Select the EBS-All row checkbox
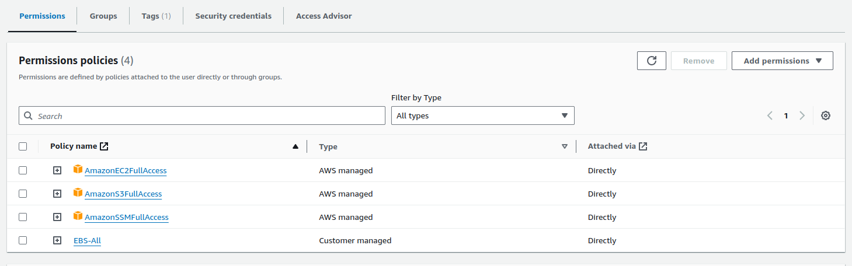The image size is (852, 266). pos(23,240)
